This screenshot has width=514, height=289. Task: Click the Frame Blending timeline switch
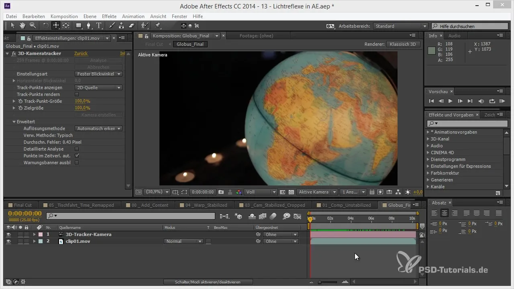[x=263, y=216]
